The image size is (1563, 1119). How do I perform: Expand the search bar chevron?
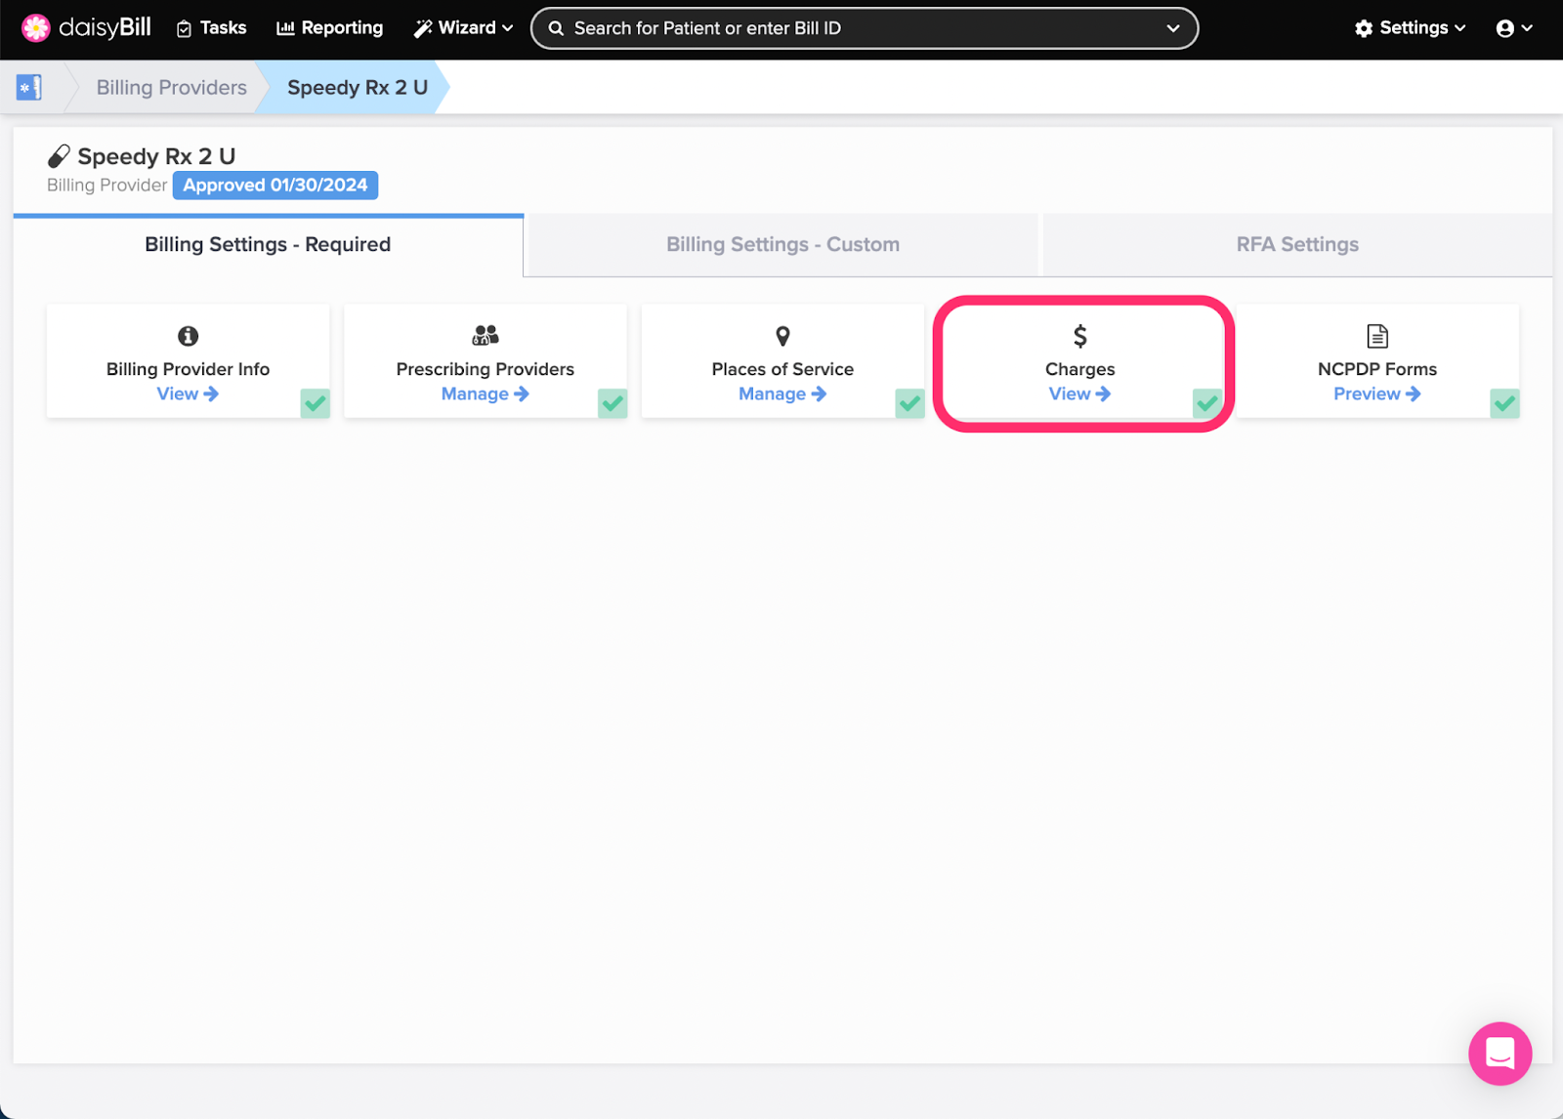[x=1172, y=28]
